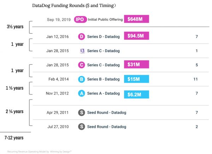The image size is (212, 154).
Task: Click the April 2011 Seed Round icon
Action: coord(82,113)
